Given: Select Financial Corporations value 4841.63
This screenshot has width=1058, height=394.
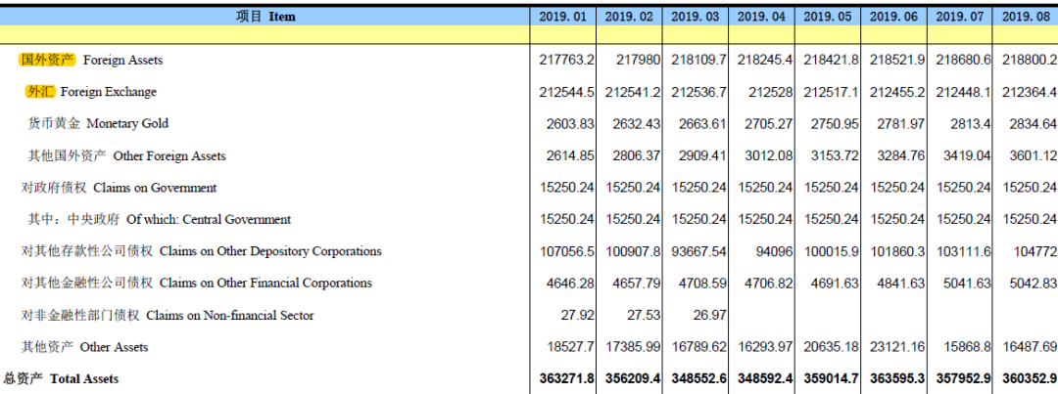Looking at the screenshot, I should tap(901, 283).
